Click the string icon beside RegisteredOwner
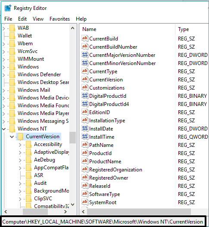Image resolution: width=209 pixels, height=227 pixels. tap(85, 177)
